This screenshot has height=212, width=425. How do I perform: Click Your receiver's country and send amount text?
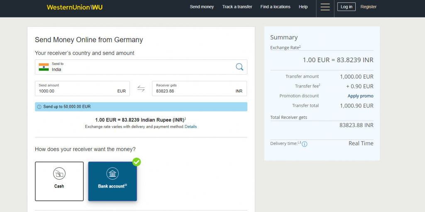pos(85,53)
